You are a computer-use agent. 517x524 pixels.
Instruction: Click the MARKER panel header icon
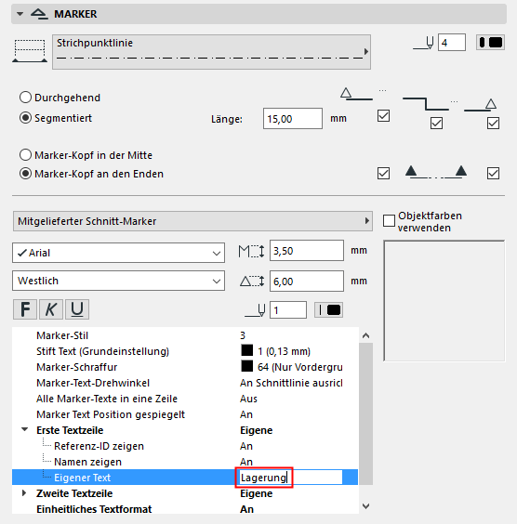(x=39, y=14)
